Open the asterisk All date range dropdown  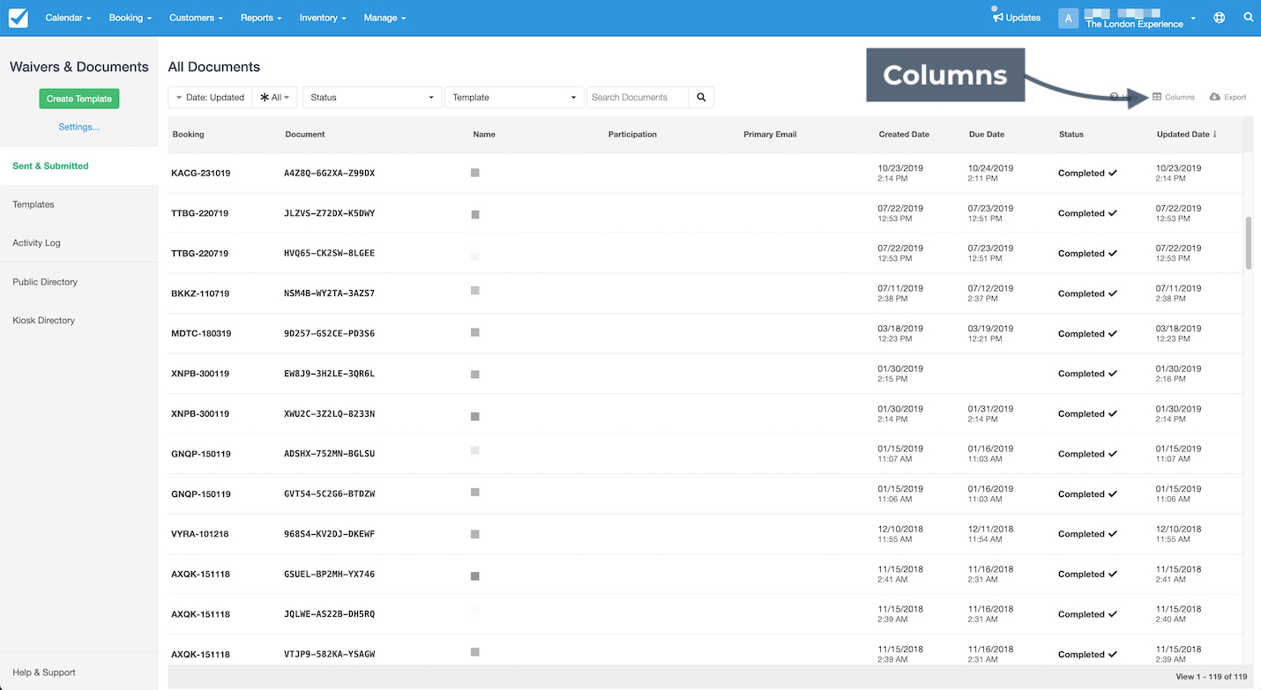pos(275,97)
